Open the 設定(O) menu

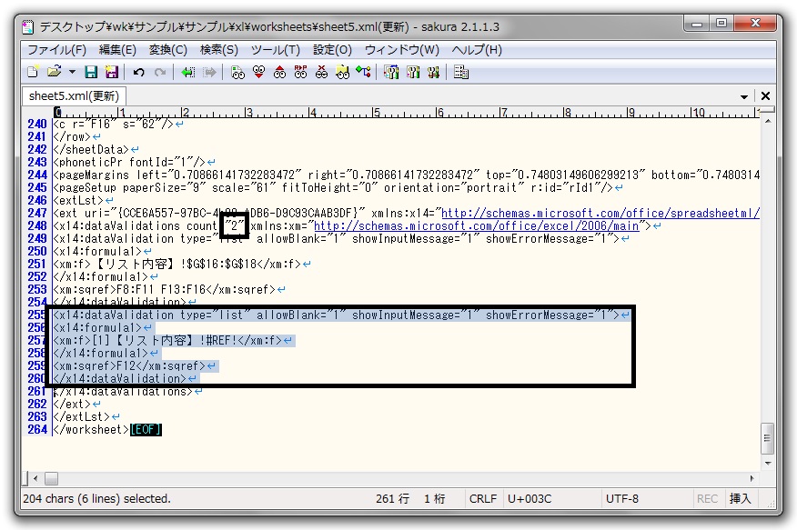coord(332,50)
